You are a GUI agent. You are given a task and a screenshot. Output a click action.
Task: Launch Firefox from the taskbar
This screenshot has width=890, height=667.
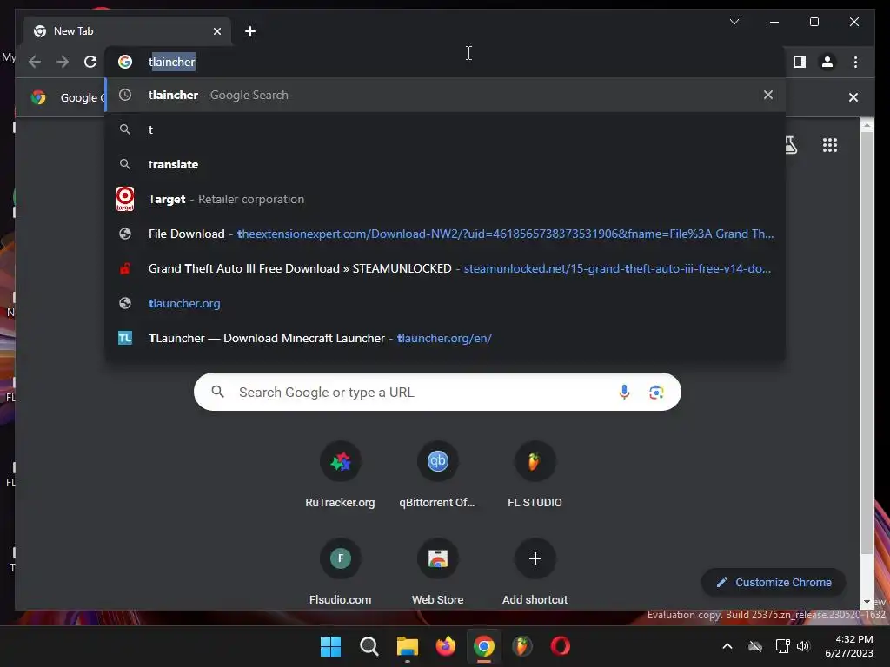(x=446, y=646)
